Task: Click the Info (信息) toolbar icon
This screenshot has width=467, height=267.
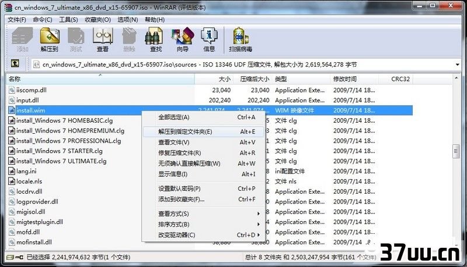Action: click(209, 40)
